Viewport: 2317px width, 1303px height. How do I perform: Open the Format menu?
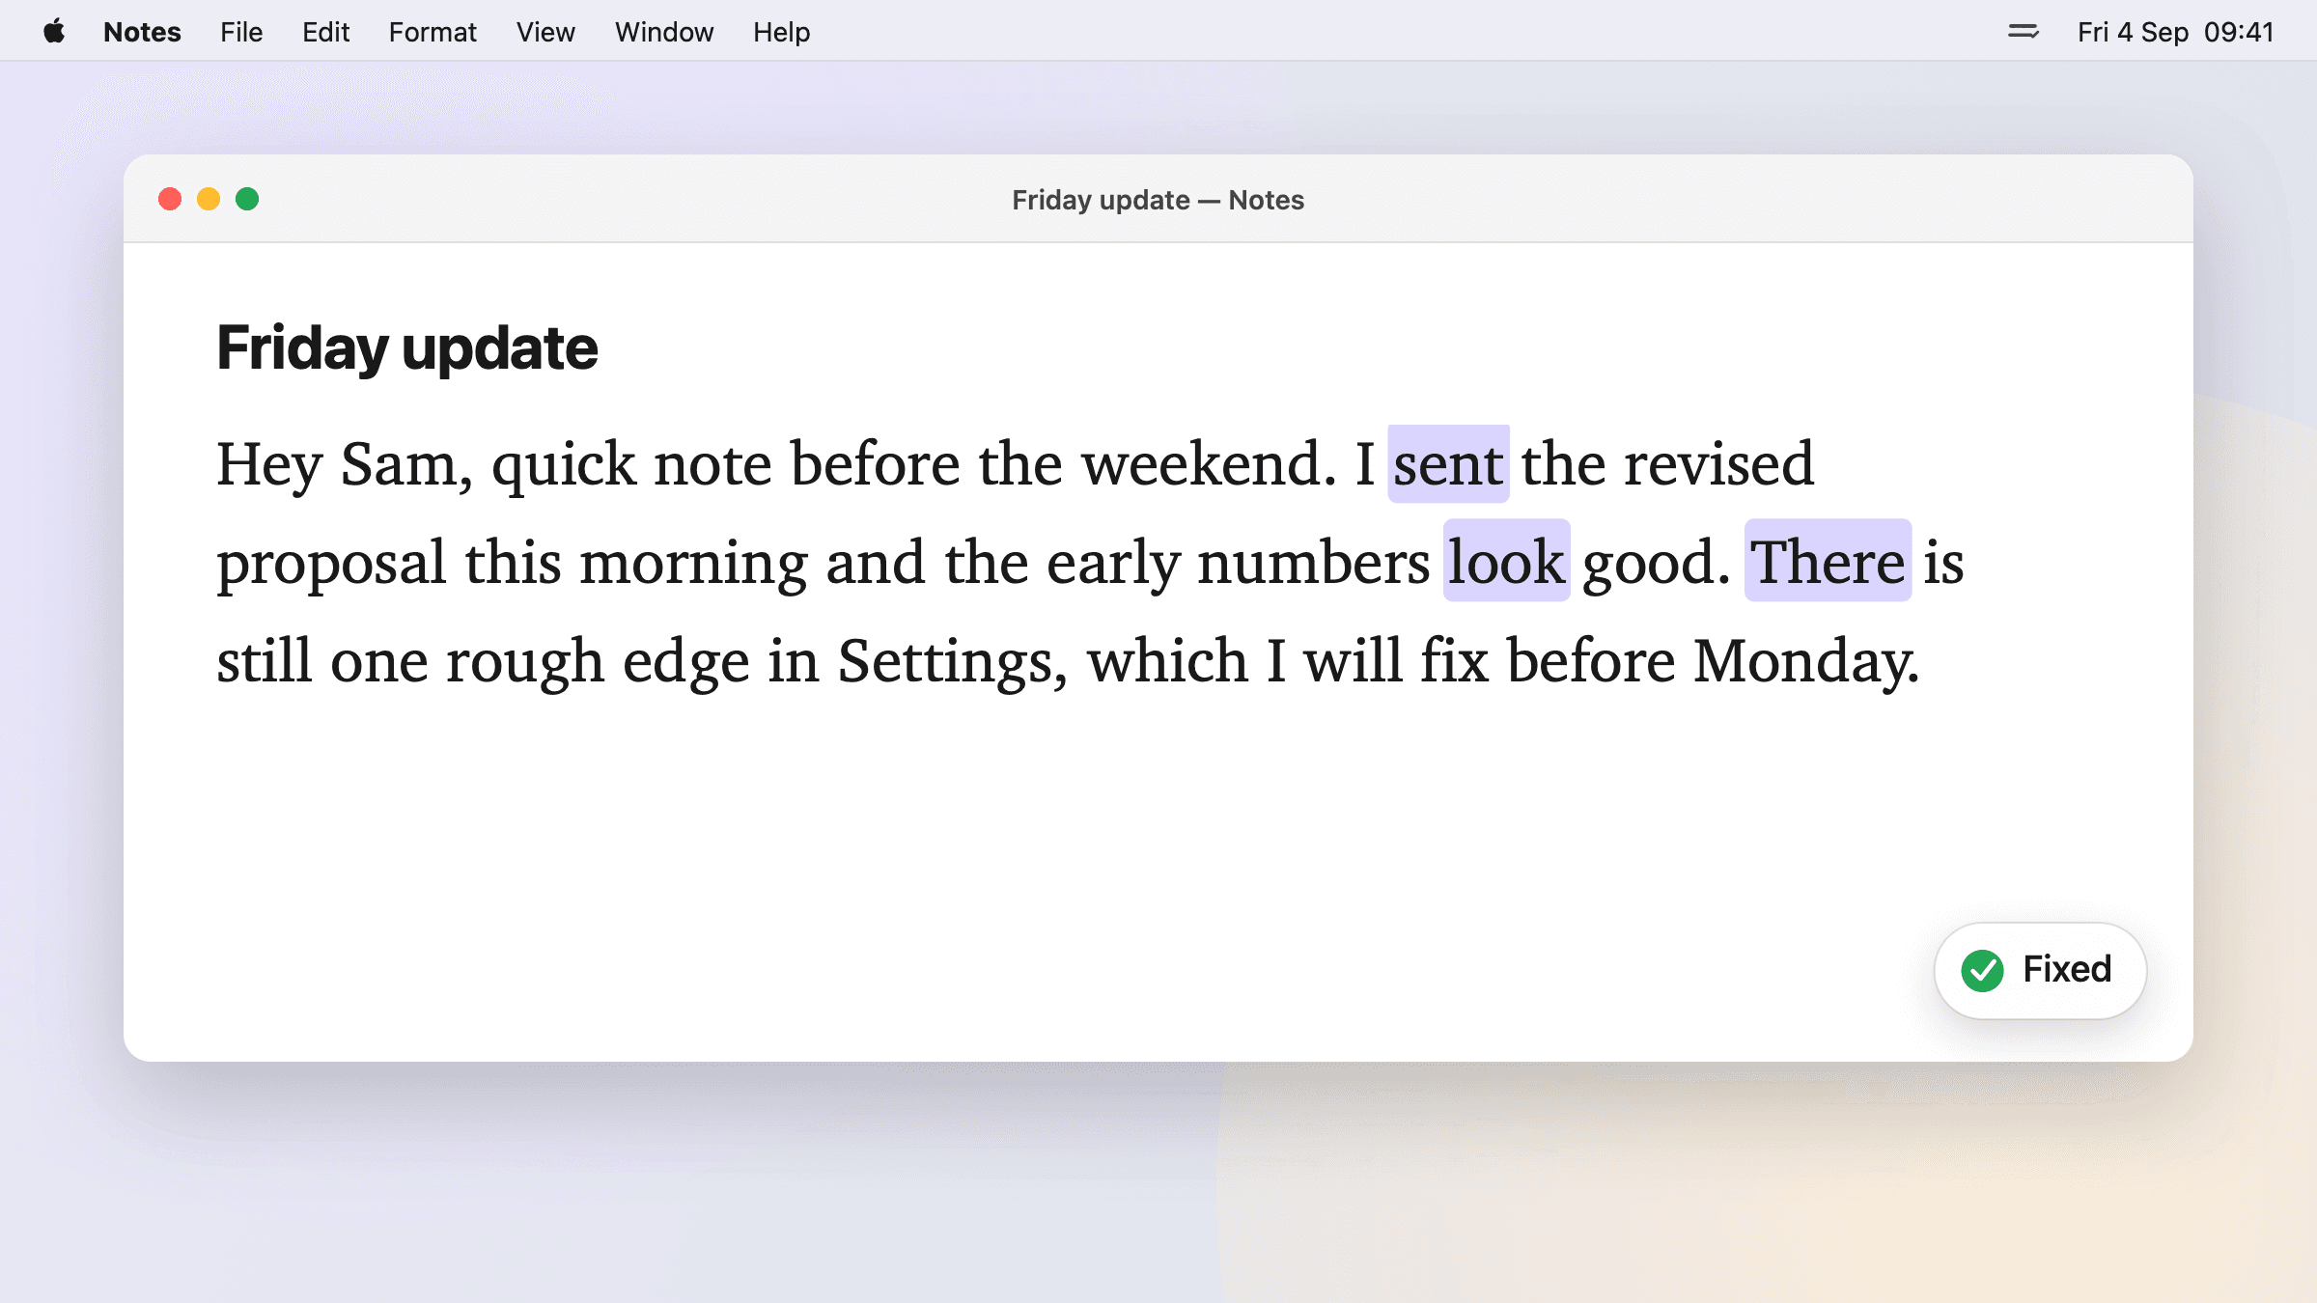click(433, 32)
